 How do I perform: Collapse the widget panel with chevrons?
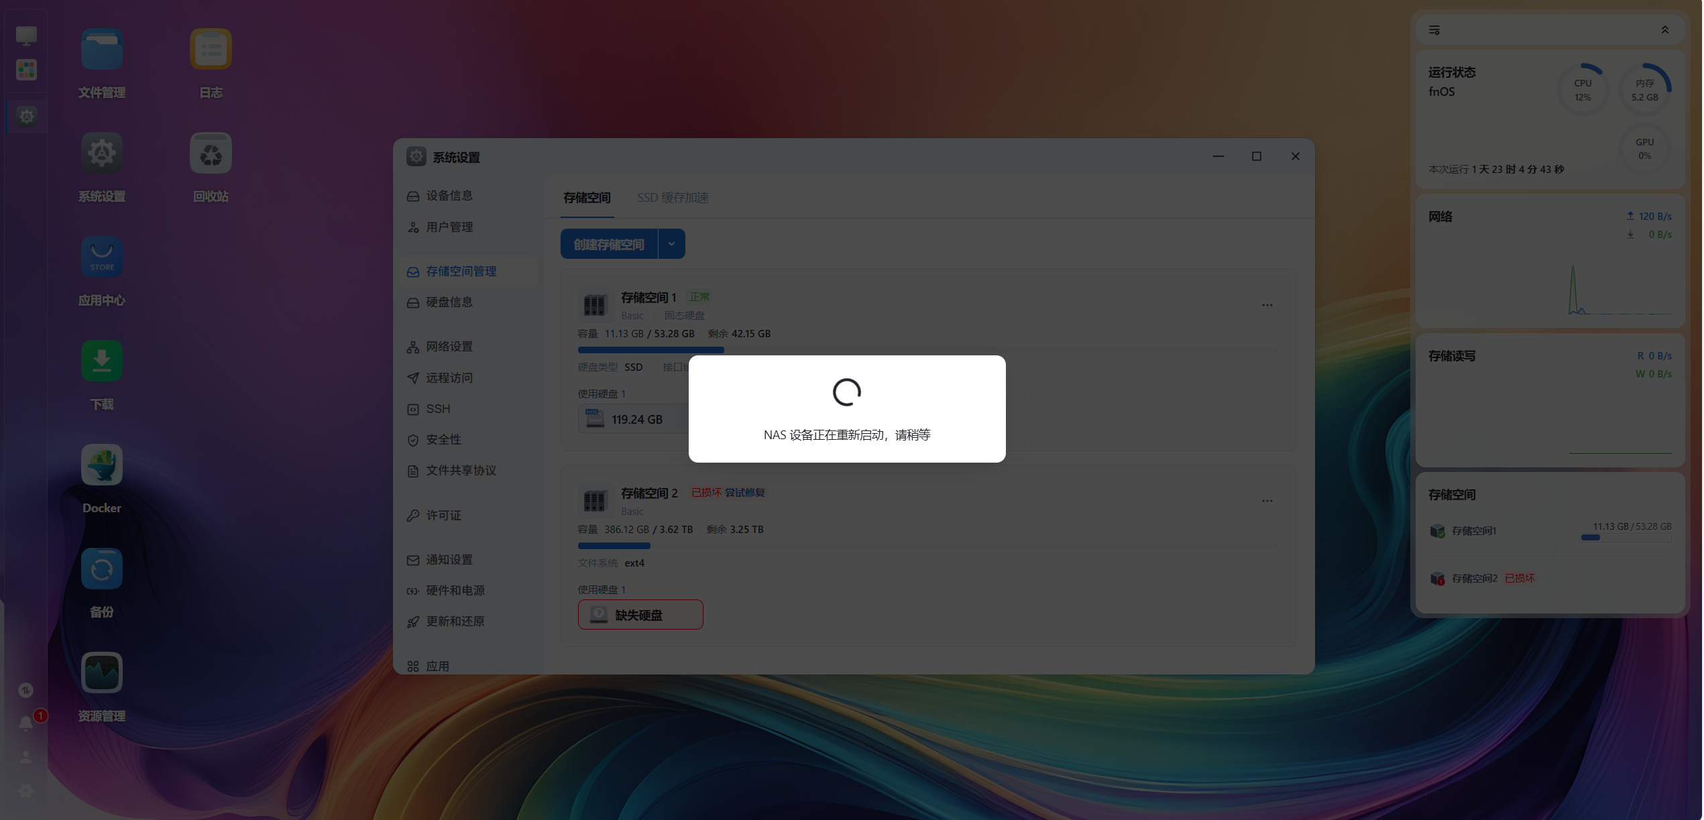[x=1664, y=30]
